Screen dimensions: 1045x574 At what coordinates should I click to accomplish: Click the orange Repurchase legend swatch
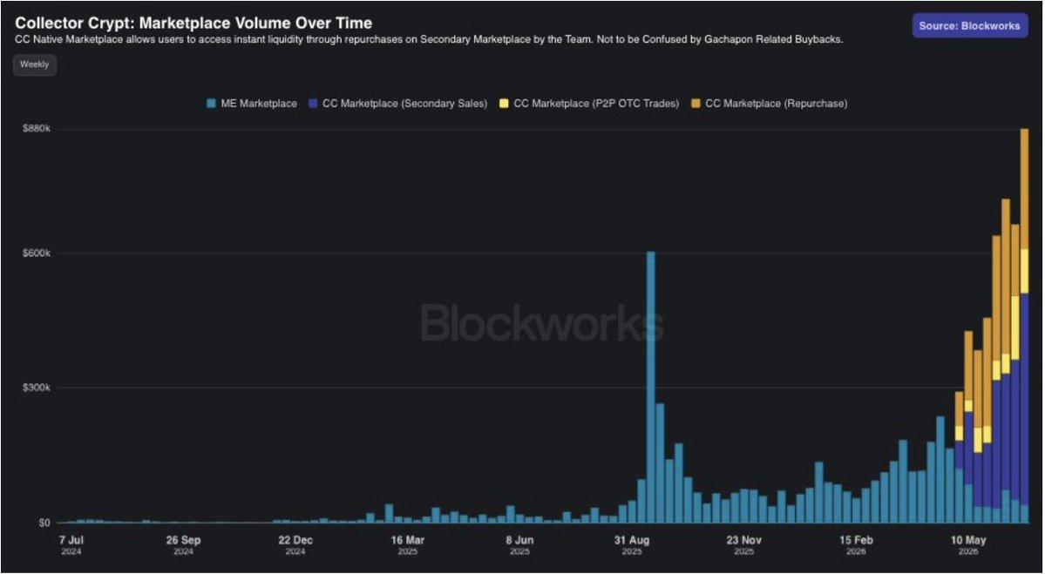pos(696,104)
